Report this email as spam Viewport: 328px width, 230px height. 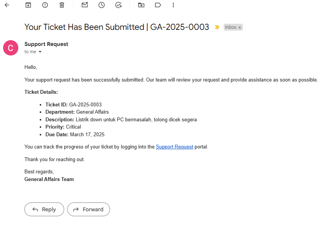pyautogui.click(x=45, y=5)
